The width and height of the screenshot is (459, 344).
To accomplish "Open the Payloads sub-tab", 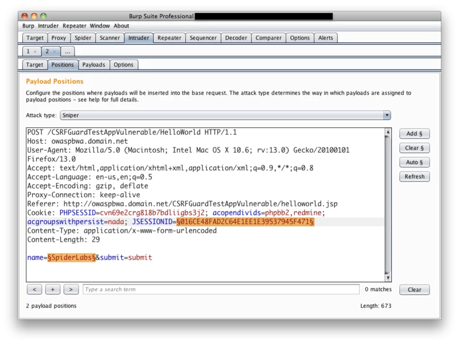I will tap(94, 65).
